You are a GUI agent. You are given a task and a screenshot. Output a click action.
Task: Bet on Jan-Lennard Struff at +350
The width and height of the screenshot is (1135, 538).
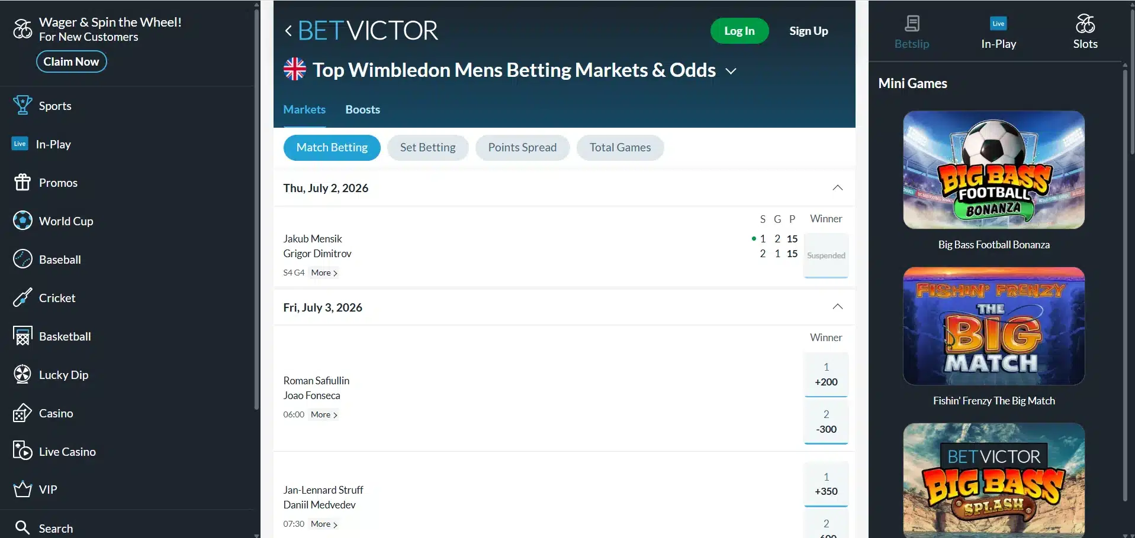[x=826, y=485]
